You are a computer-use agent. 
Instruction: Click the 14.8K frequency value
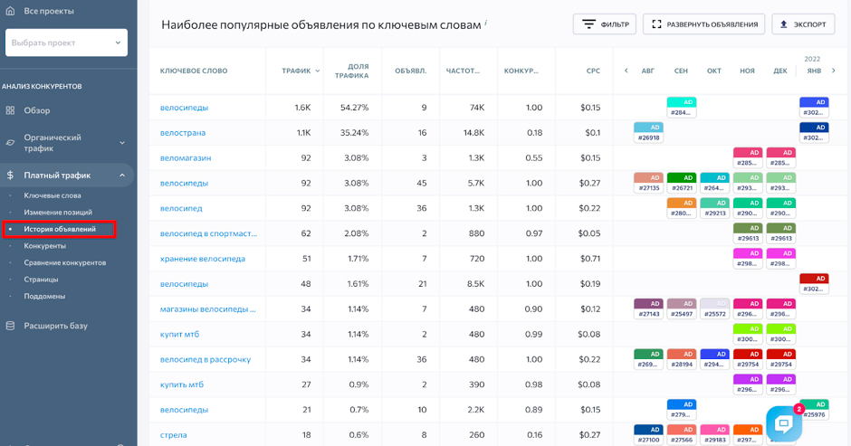[x=472, y=132]
